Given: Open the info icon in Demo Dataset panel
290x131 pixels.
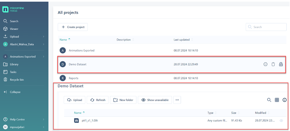Looking at the screenshot, I should click(284, 100).
